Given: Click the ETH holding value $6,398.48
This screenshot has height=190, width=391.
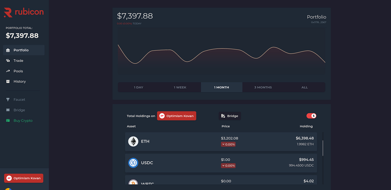Looking at the screenshot, I should 305,138.
